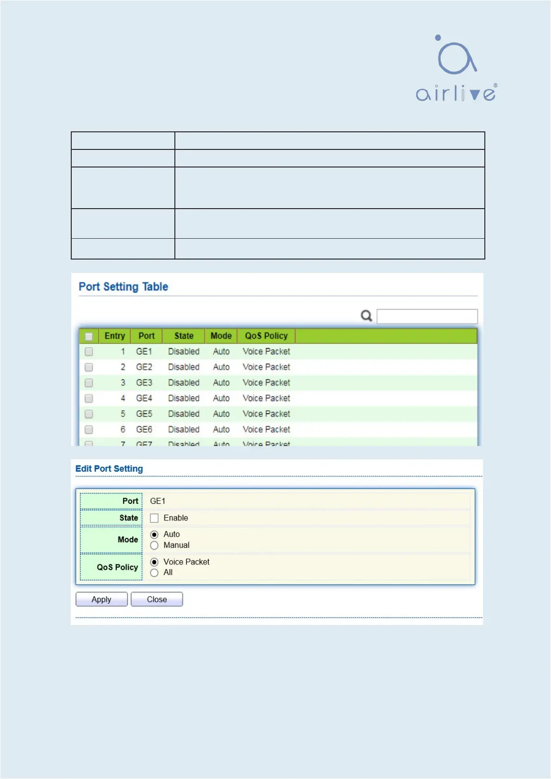Click the Close button
This screenshot has height=779, width=551.
point(157,600)
